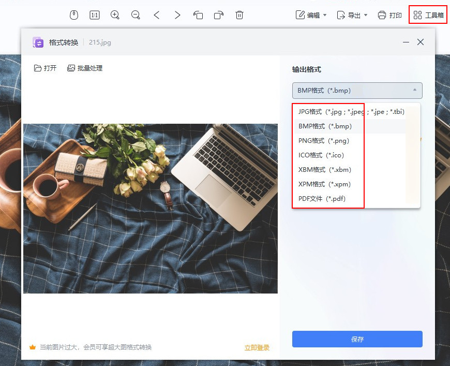Click the 输出格式 label
Image resolution: width=450 pixels, height=366 pixels.
pos(307,69)
